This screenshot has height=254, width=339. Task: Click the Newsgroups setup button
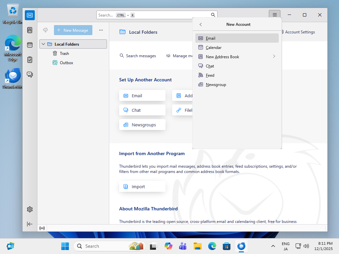pyautogui.click(x=142, y=125)
